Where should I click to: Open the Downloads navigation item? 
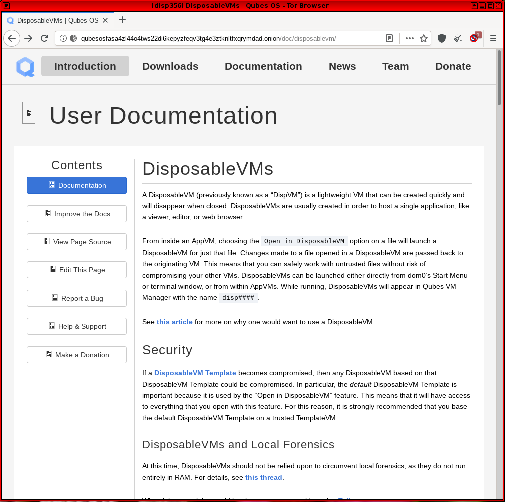(170, 66)
